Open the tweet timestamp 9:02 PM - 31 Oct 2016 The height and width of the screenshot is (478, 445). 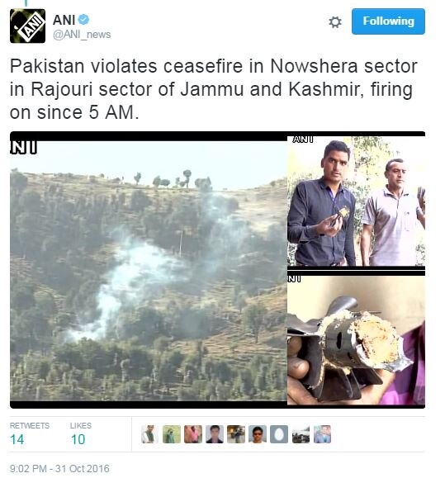point(59,469)
